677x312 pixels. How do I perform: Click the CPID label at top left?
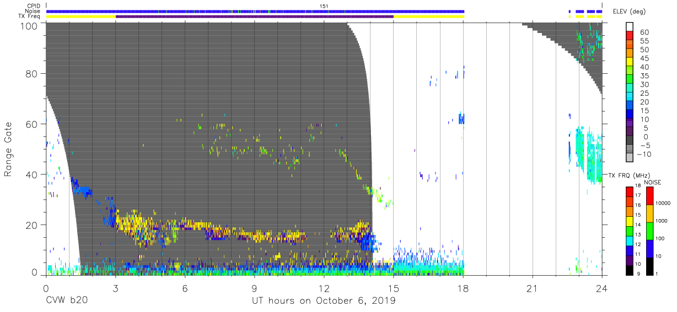(33, 6)
